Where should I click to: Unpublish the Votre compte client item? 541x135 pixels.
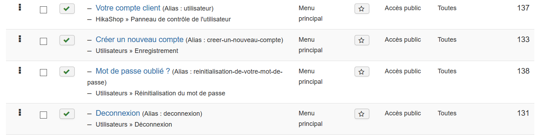67,9
